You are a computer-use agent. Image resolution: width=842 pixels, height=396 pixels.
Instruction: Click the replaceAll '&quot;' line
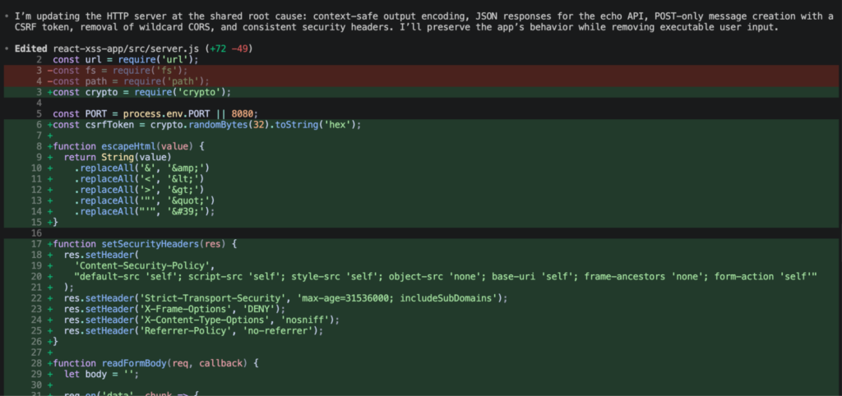[145, 200]
